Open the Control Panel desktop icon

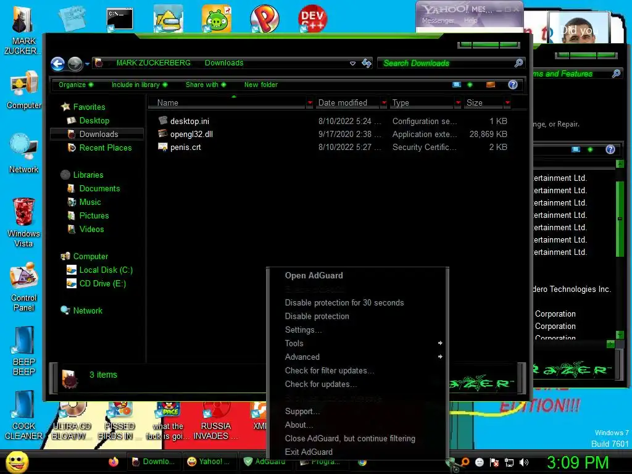point(24,287)
